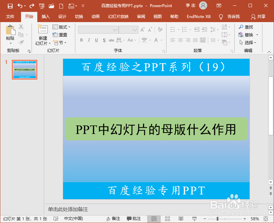Screen dimensions: 274x223
Task: Open the 视图 tab
Action: coord(158,17)
